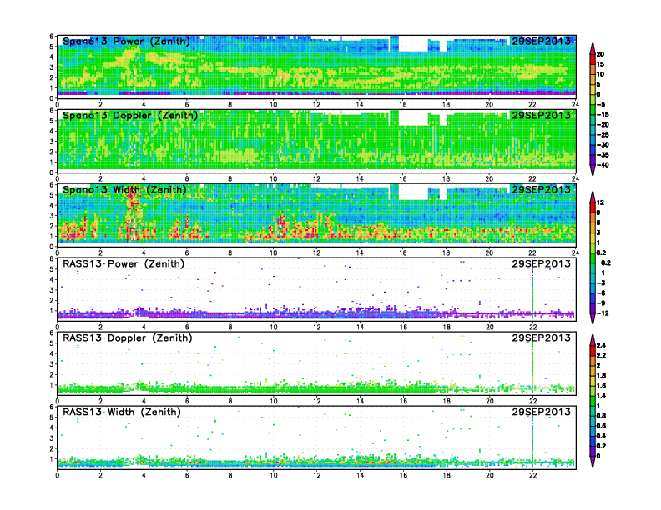Click the "-1" colorbar label
Viewport: 661px width, 510px height.
point(601,273)
